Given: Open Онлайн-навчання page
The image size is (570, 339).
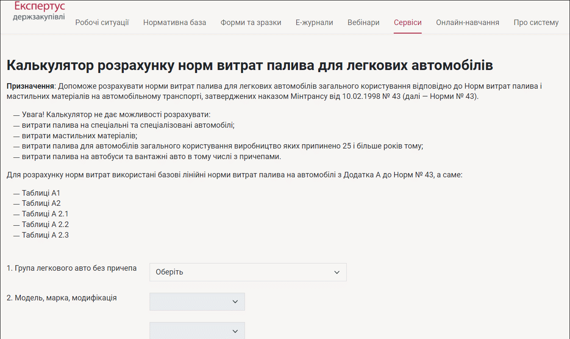Looking at the screenshot, I should coord(467,22).
